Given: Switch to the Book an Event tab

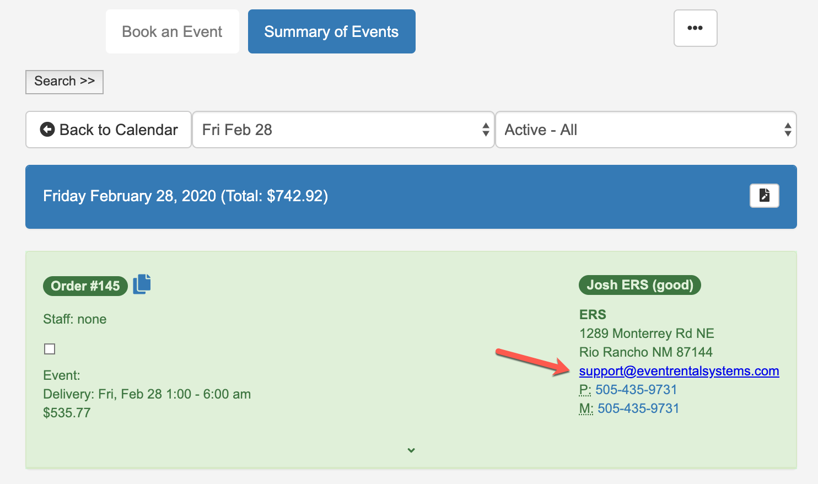Looking at the screenshot, I should 172,31.
